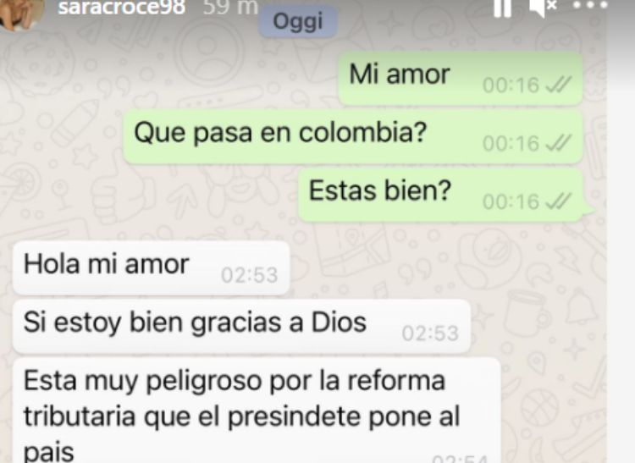Image resolution: width=635 pixels, height=463 pixels.
Task: Select 'Que pasa en colombia?' message bubble
Action: (x=353, y=137)
